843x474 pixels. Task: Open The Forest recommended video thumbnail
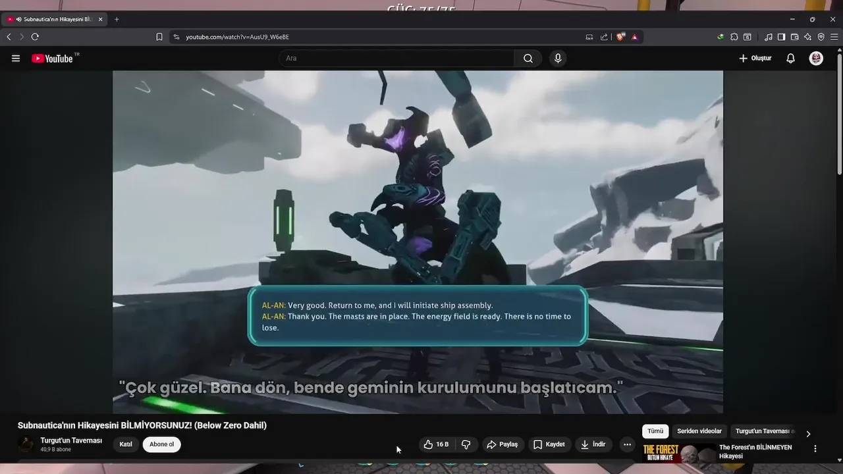point(679,454)
